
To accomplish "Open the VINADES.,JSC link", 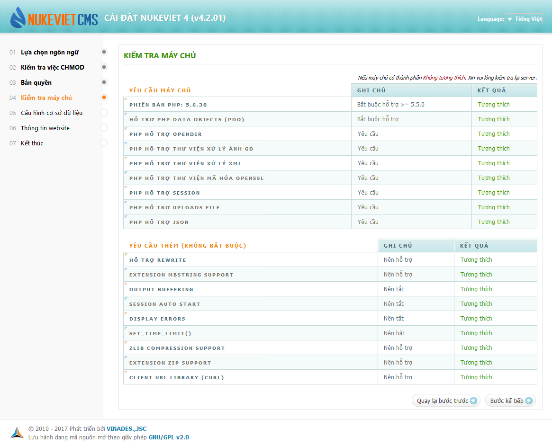I will 127,429.
